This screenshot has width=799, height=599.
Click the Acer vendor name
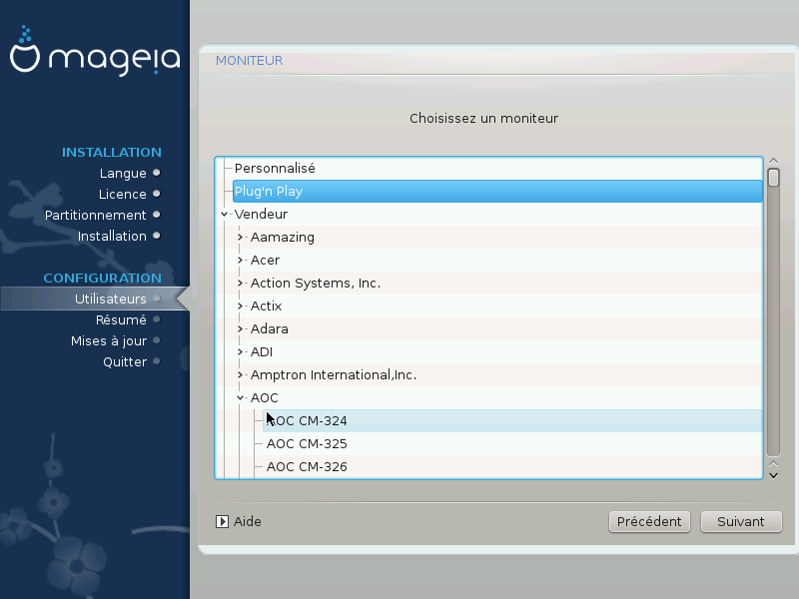click(265, 261)
